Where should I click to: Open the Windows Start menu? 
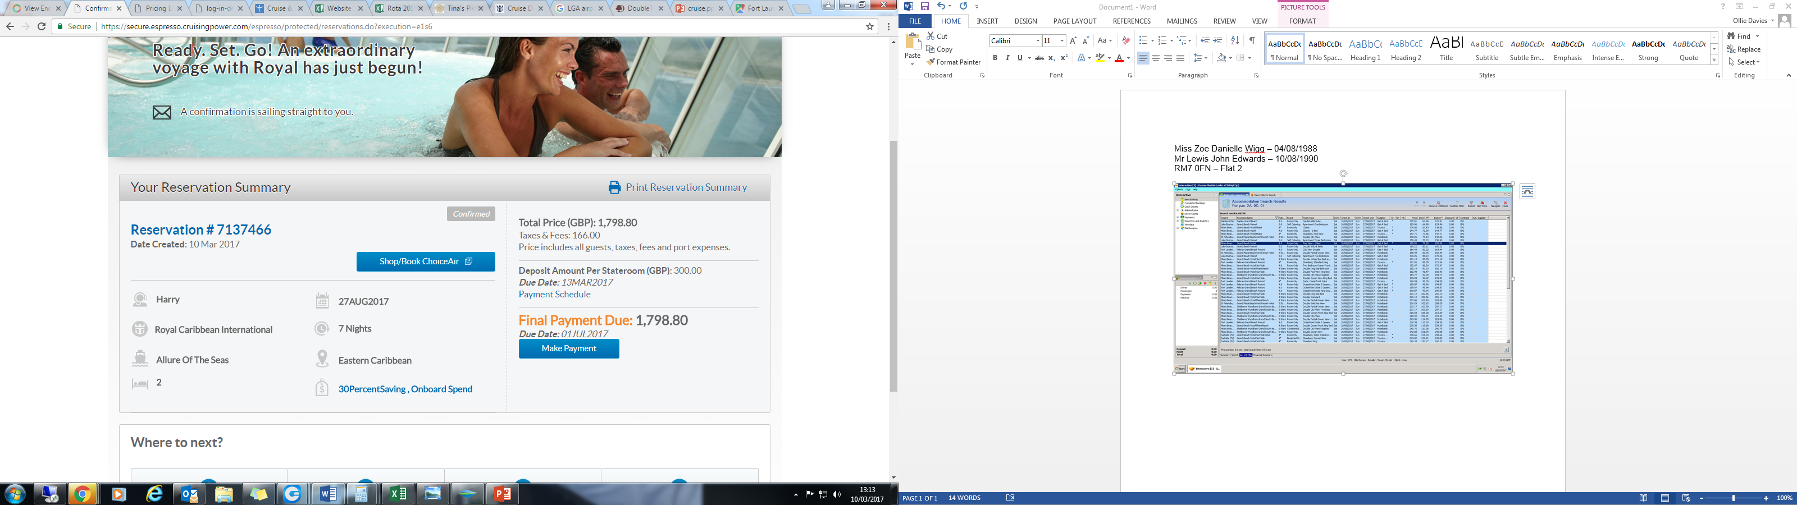[x=15, y=494]
